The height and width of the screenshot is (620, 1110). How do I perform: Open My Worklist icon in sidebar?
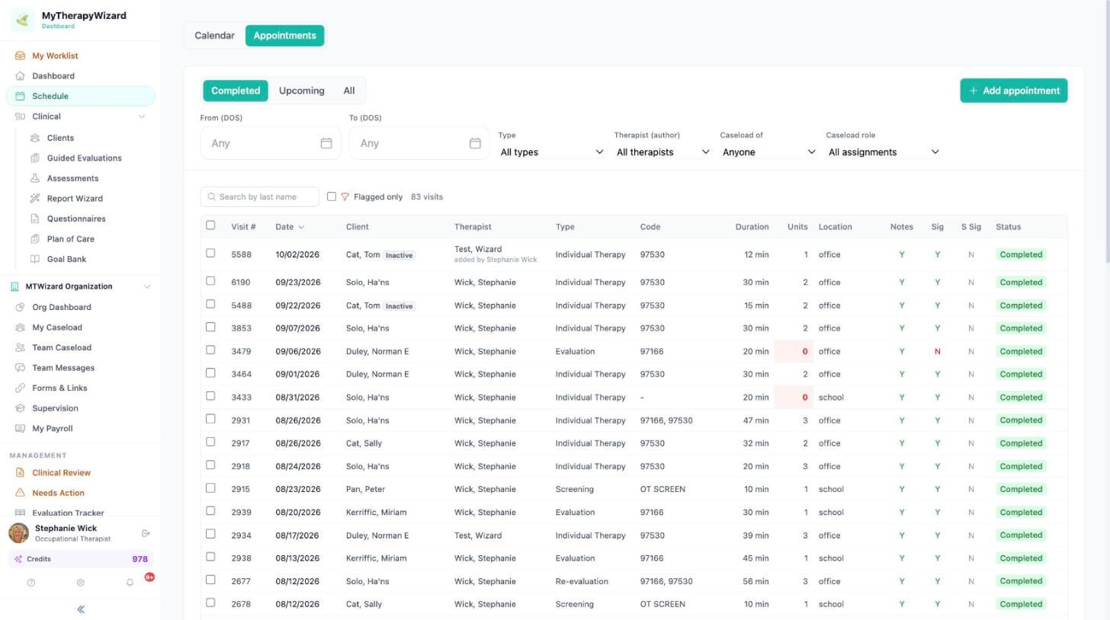coord(20,56)
